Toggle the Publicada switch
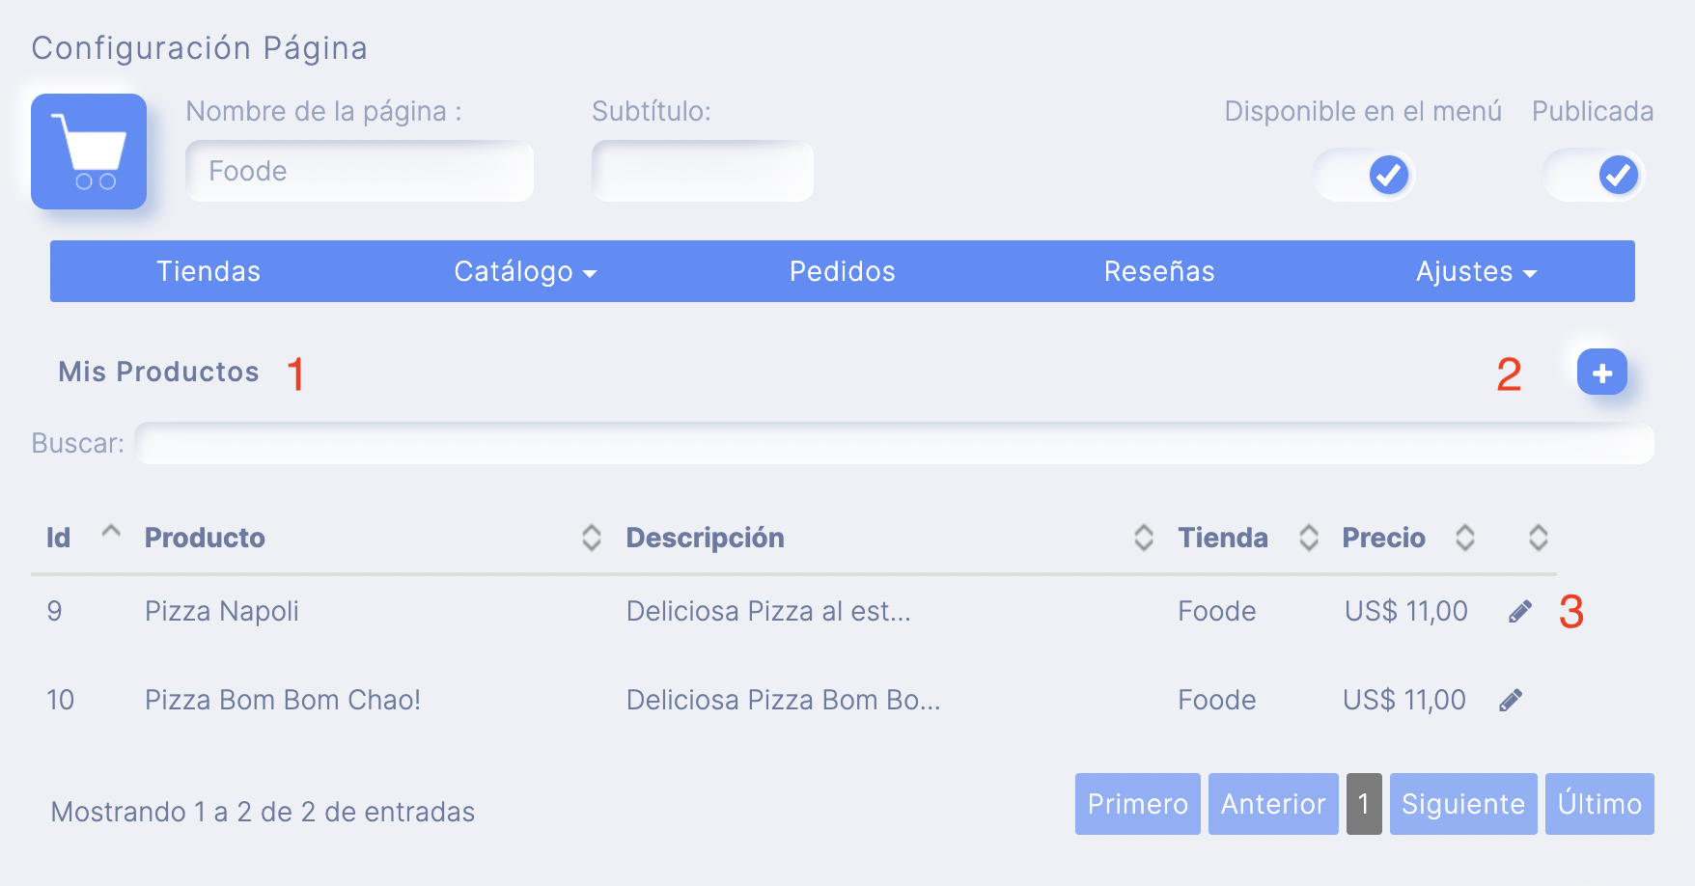 [1594, 175]
